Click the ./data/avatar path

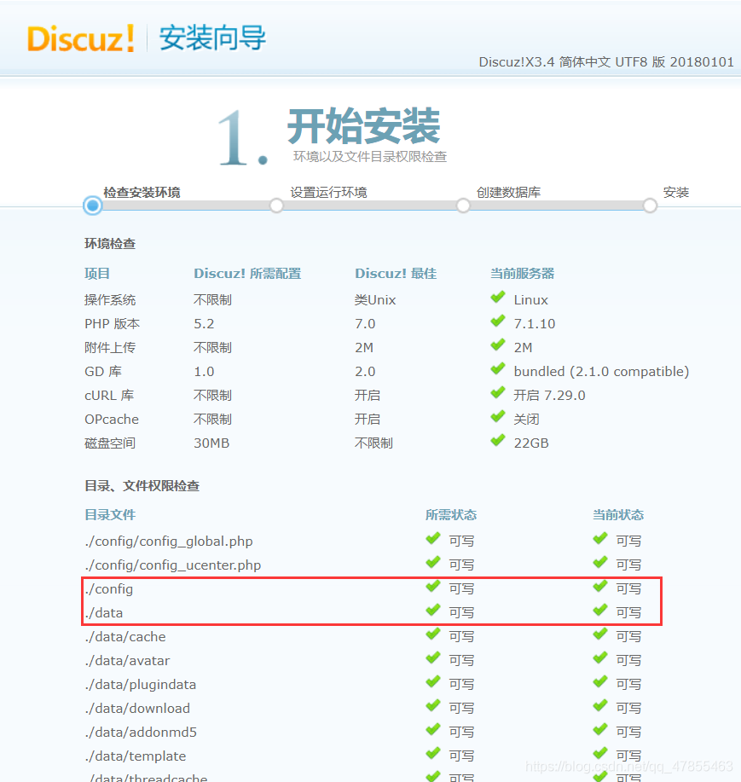click(127, 661)
